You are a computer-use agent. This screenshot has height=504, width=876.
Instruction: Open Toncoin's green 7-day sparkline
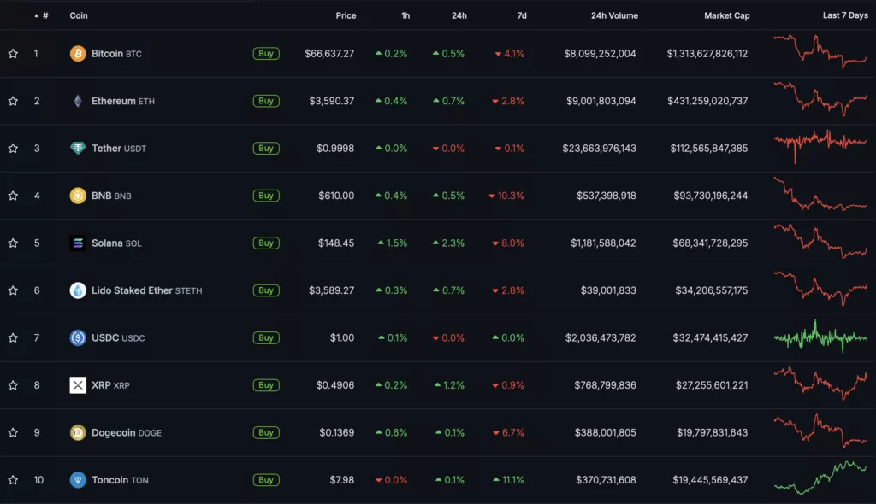coord(820,478)
